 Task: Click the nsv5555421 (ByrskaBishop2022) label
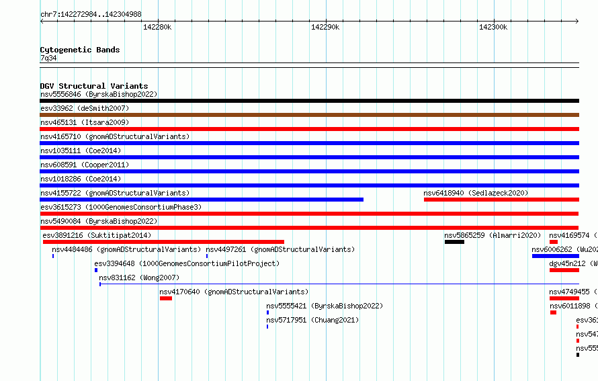(x=325, y=306)
